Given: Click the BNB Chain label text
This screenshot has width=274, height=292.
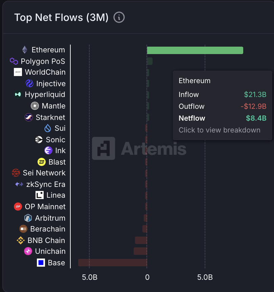Looking at the screenshot, I should (46, 240).
